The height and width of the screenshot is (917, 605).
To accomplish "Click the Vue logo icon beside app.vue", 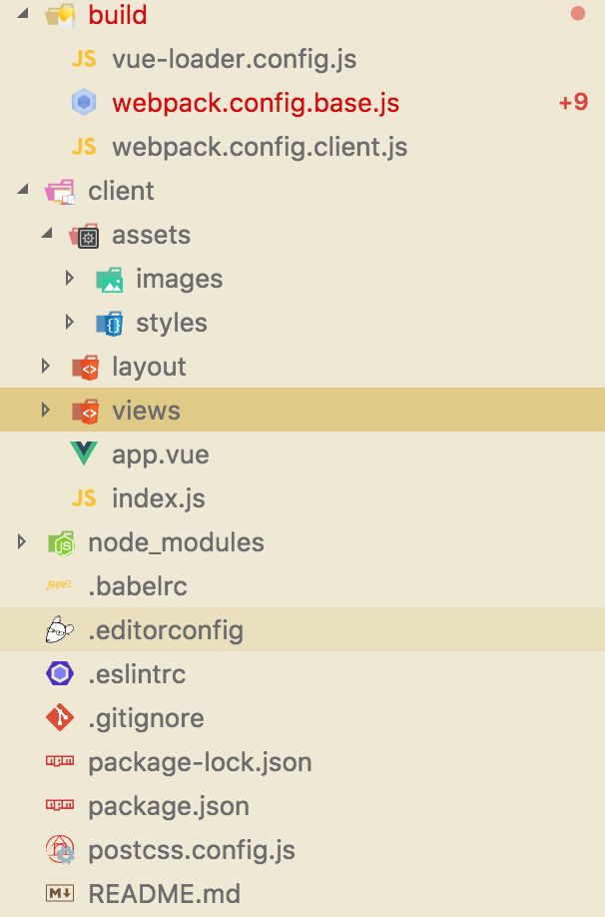I will [x=84, y=454].
